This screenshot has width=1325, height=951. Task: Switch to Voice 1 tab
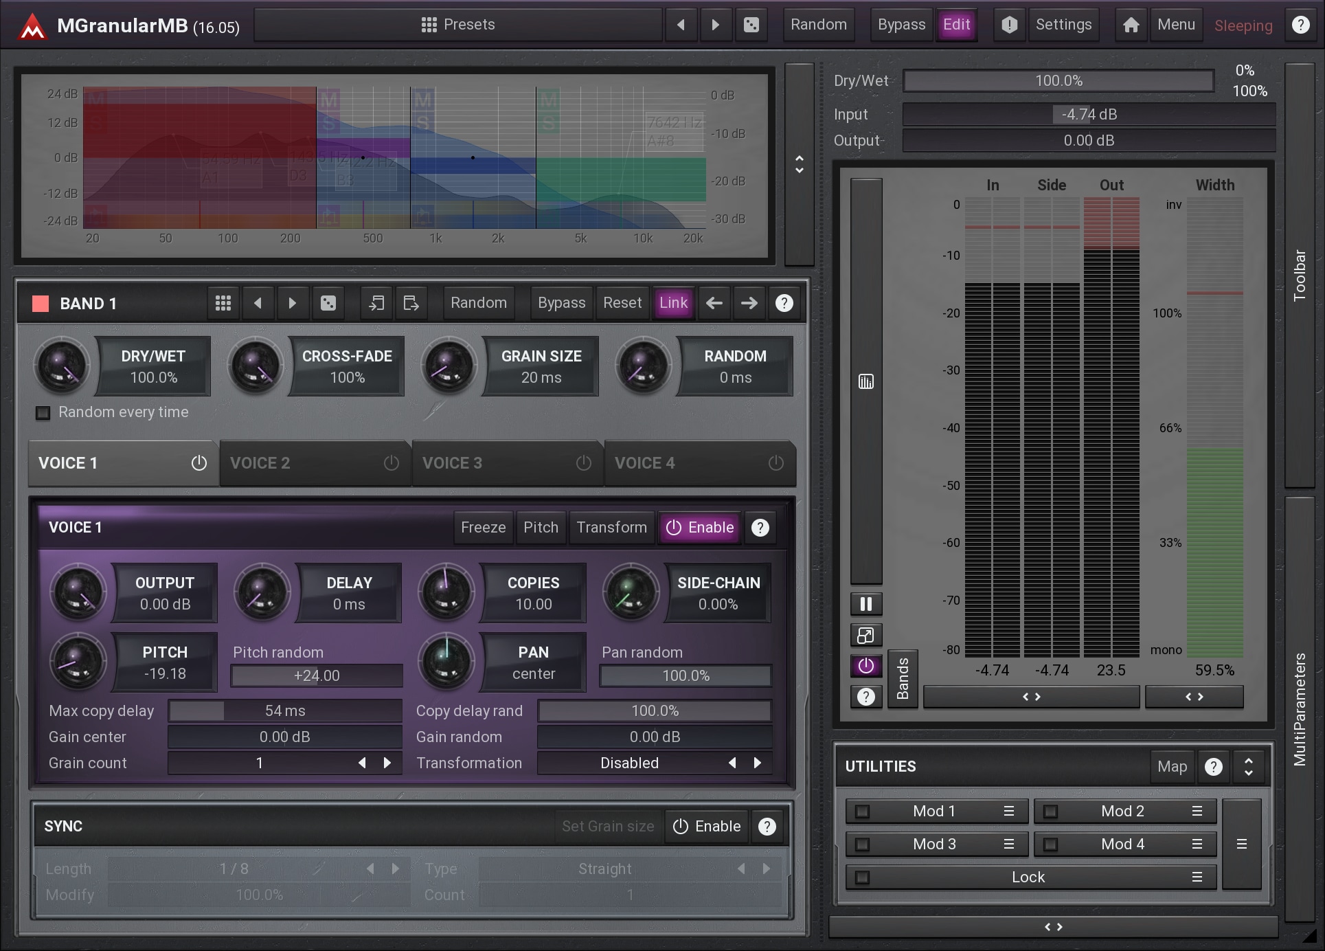coord(123,463)
